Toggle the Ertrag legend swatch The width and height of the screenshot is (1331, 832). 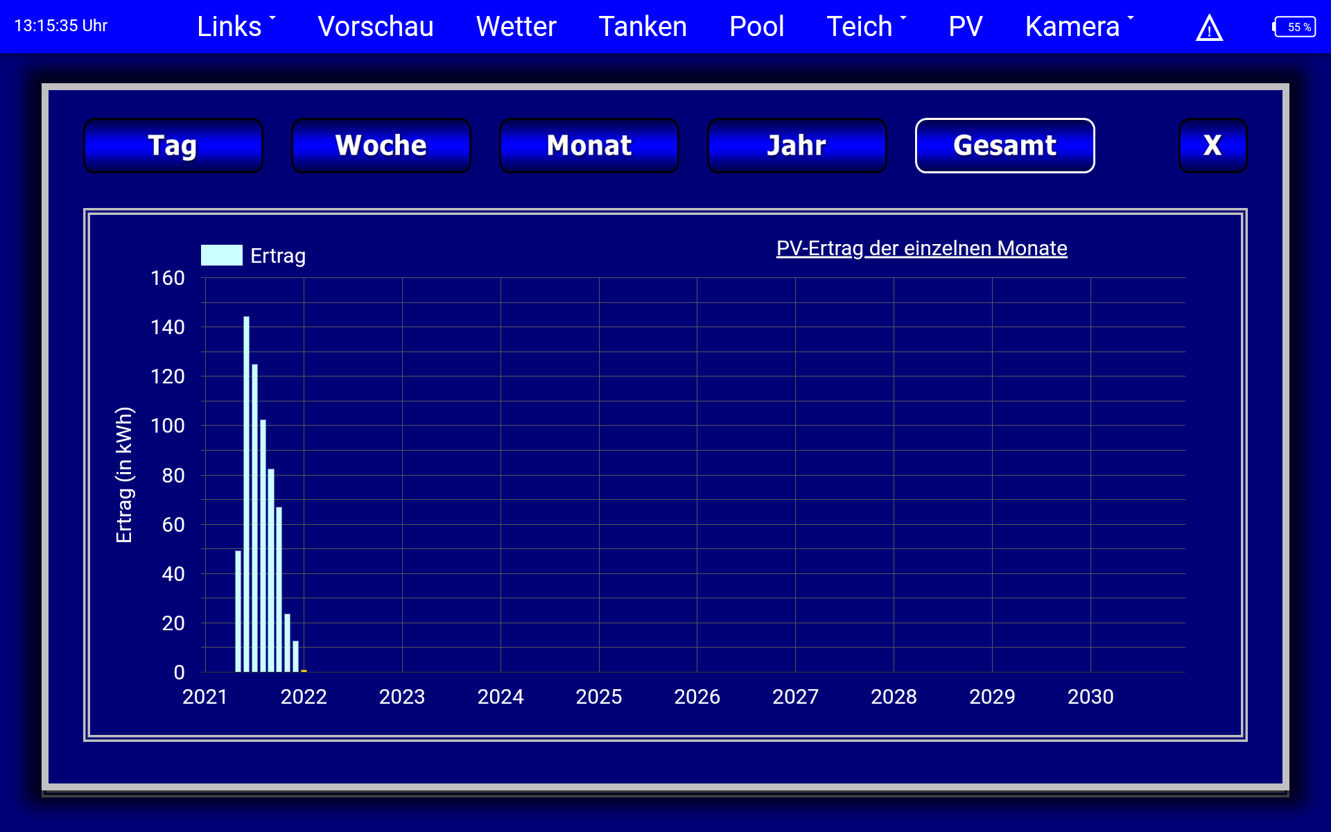[221, 255]
